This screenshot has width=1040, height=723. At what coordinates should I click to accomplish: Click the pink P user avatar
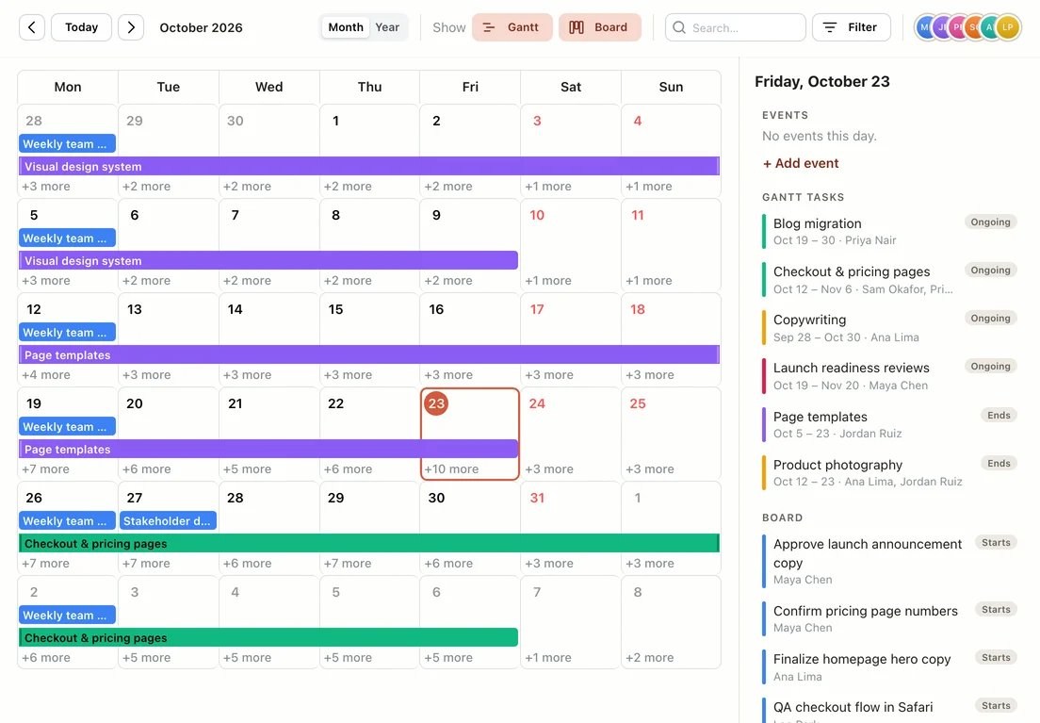pos(957,27)
